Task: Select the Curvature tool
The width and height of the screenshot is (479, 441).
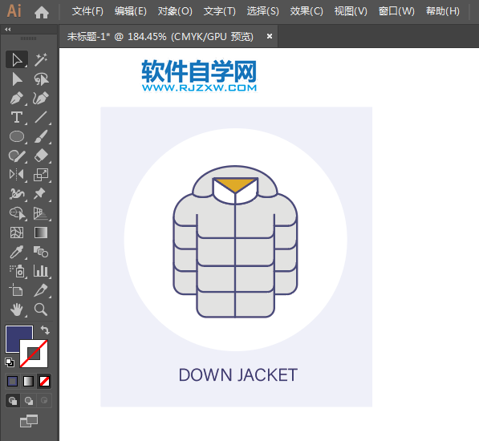Action: (x=41, y=99)
